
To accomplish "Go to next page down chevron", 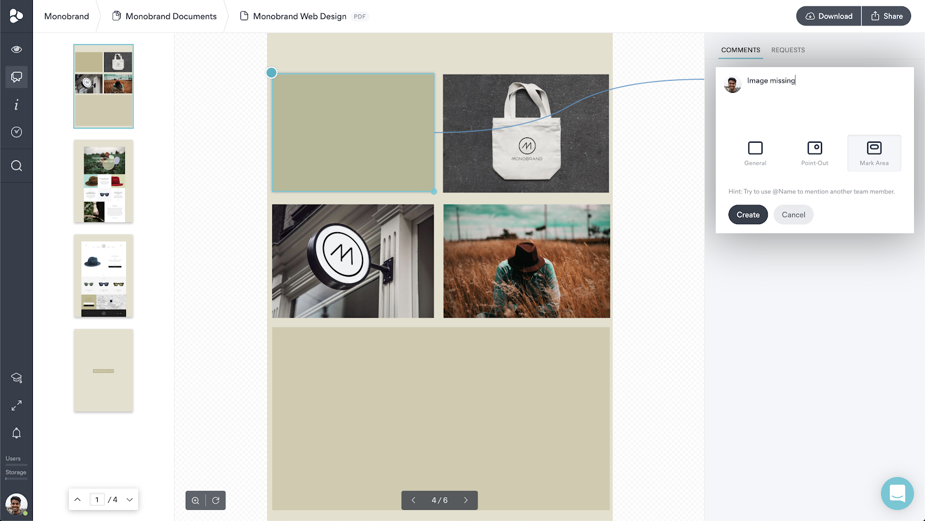I will pyautogui.click(x=129, y=500).
